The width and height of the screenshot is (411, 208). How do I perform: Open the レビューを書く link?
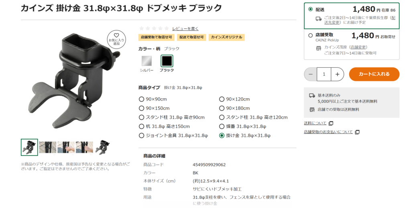pyautogui.click(x=185, y=28)
